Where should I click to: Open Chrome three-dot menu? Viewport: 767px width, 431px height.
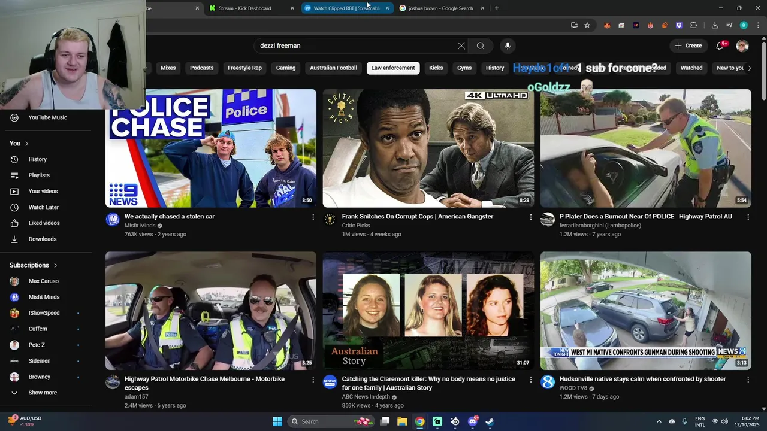(757, 25)
